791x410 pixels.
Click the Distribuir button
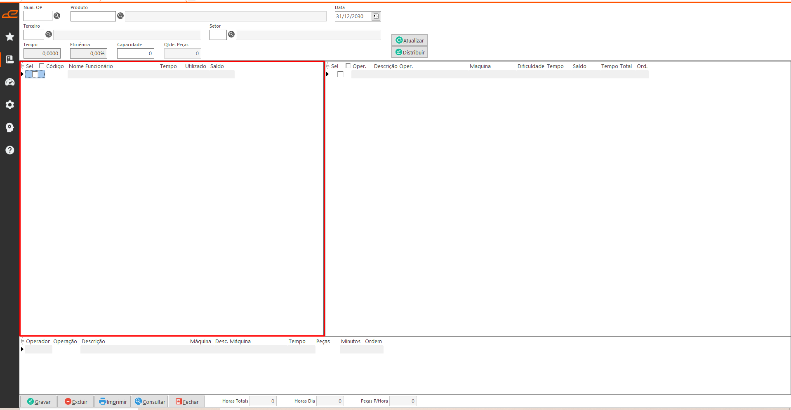(410, 52)
